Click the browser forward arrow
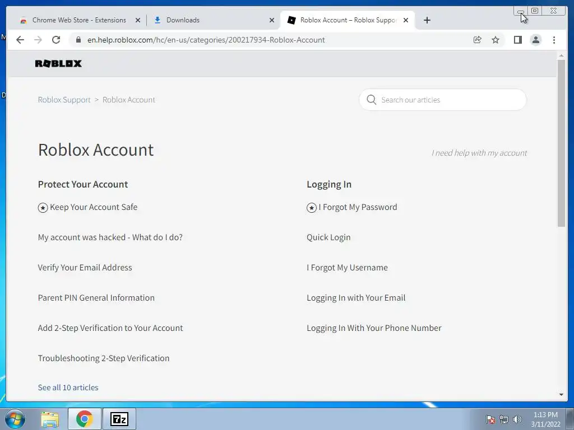574x430 pixels. (38, 40)
